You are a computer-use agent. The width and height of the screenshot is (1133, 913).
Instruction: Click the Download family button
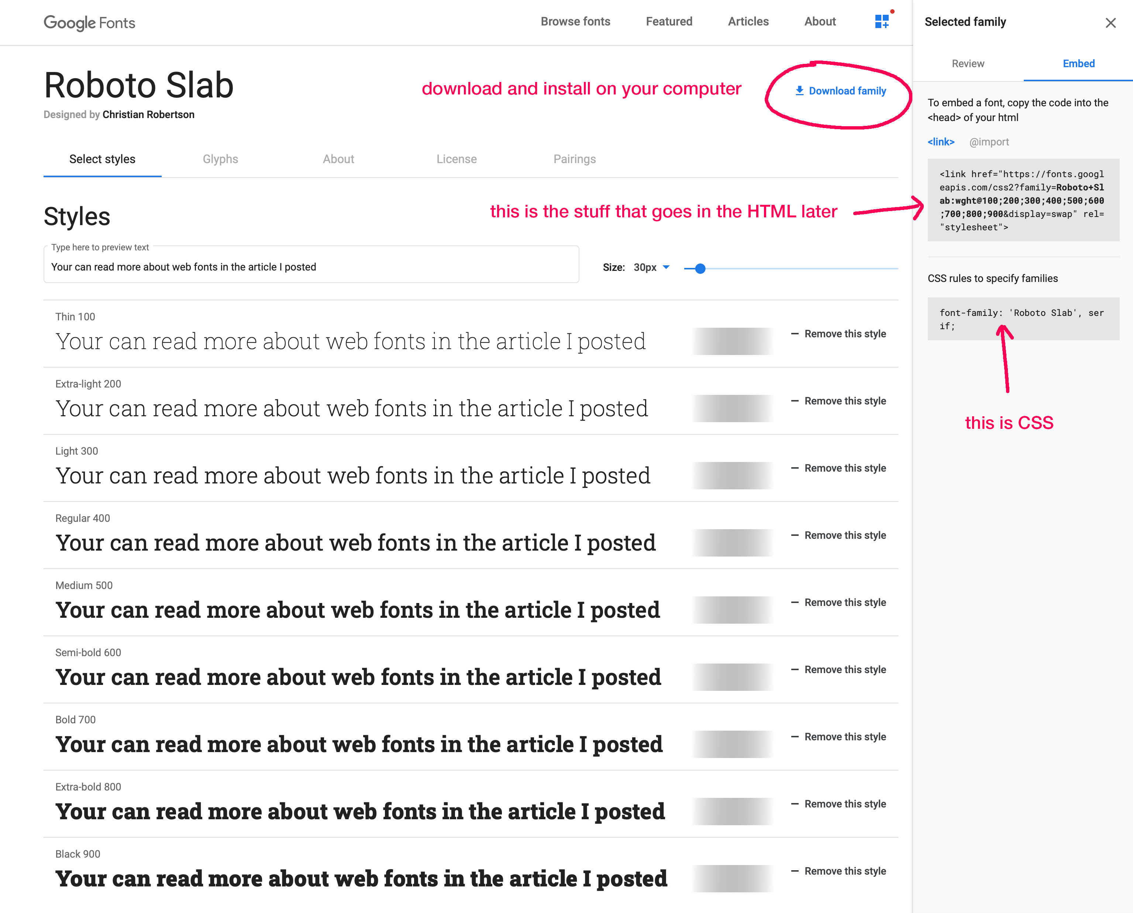(x=840, y=91)
